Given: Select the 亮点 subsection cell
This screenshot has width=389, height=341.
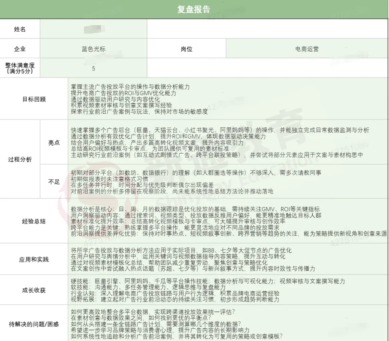Looking at the screenshot, I should pos(53,142).
